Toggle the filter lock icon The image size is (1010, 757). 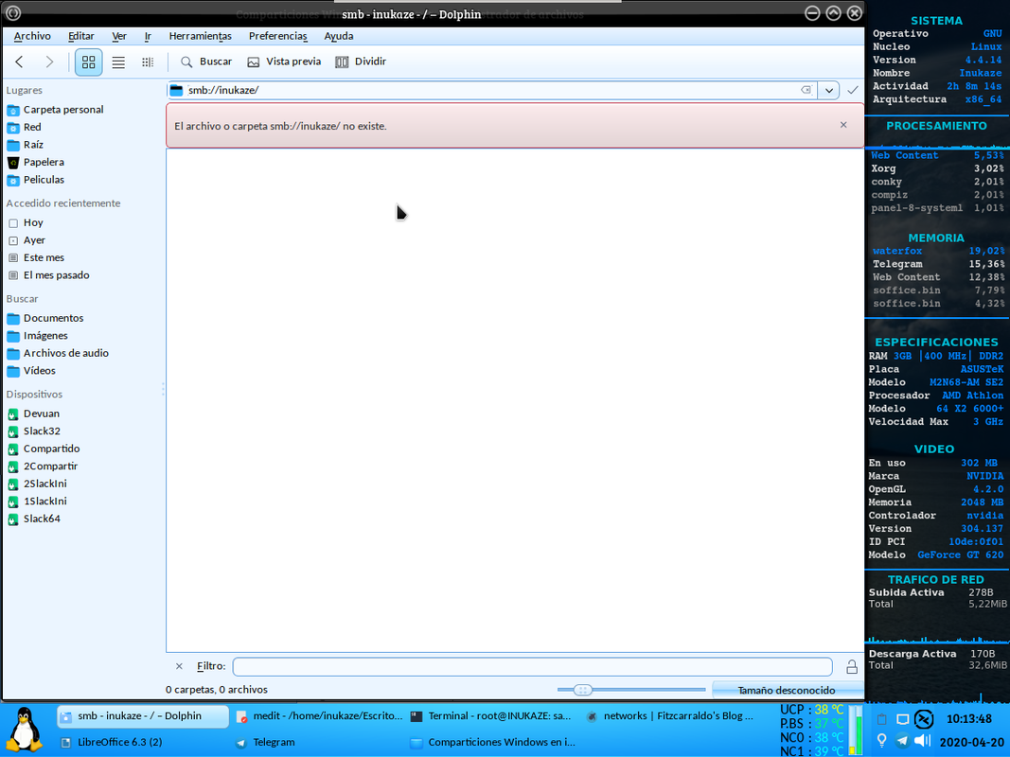click(x=852, y=666)
